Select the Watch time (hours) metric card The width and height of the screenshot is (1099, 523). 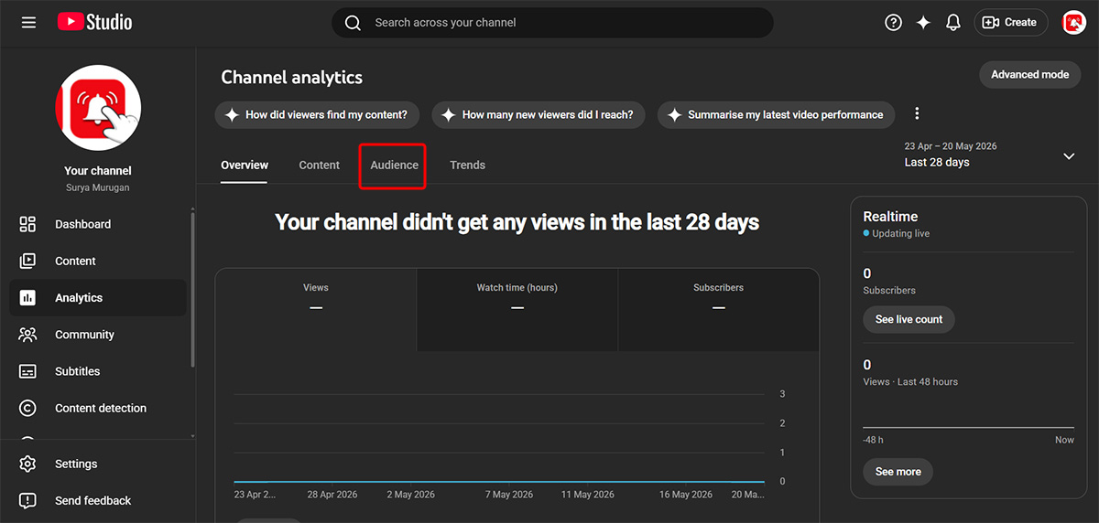coord(517,309)
